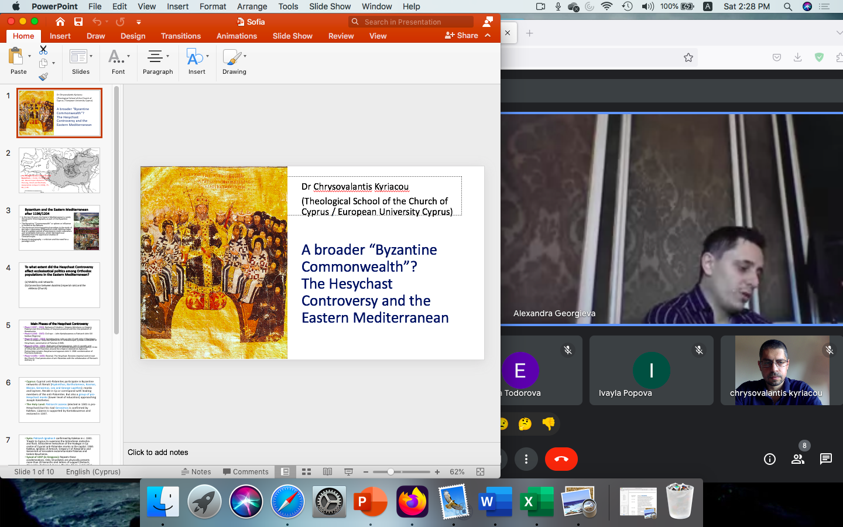
Task: Open the meeting details info icon
Action: 770,459
